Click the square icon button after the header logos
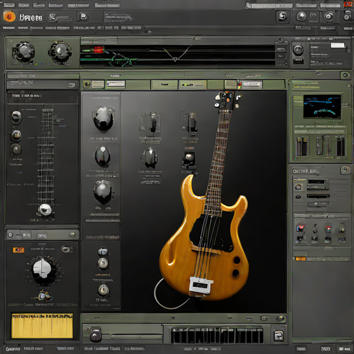Viewport: 354px width, 354px height. pos(83,17)
